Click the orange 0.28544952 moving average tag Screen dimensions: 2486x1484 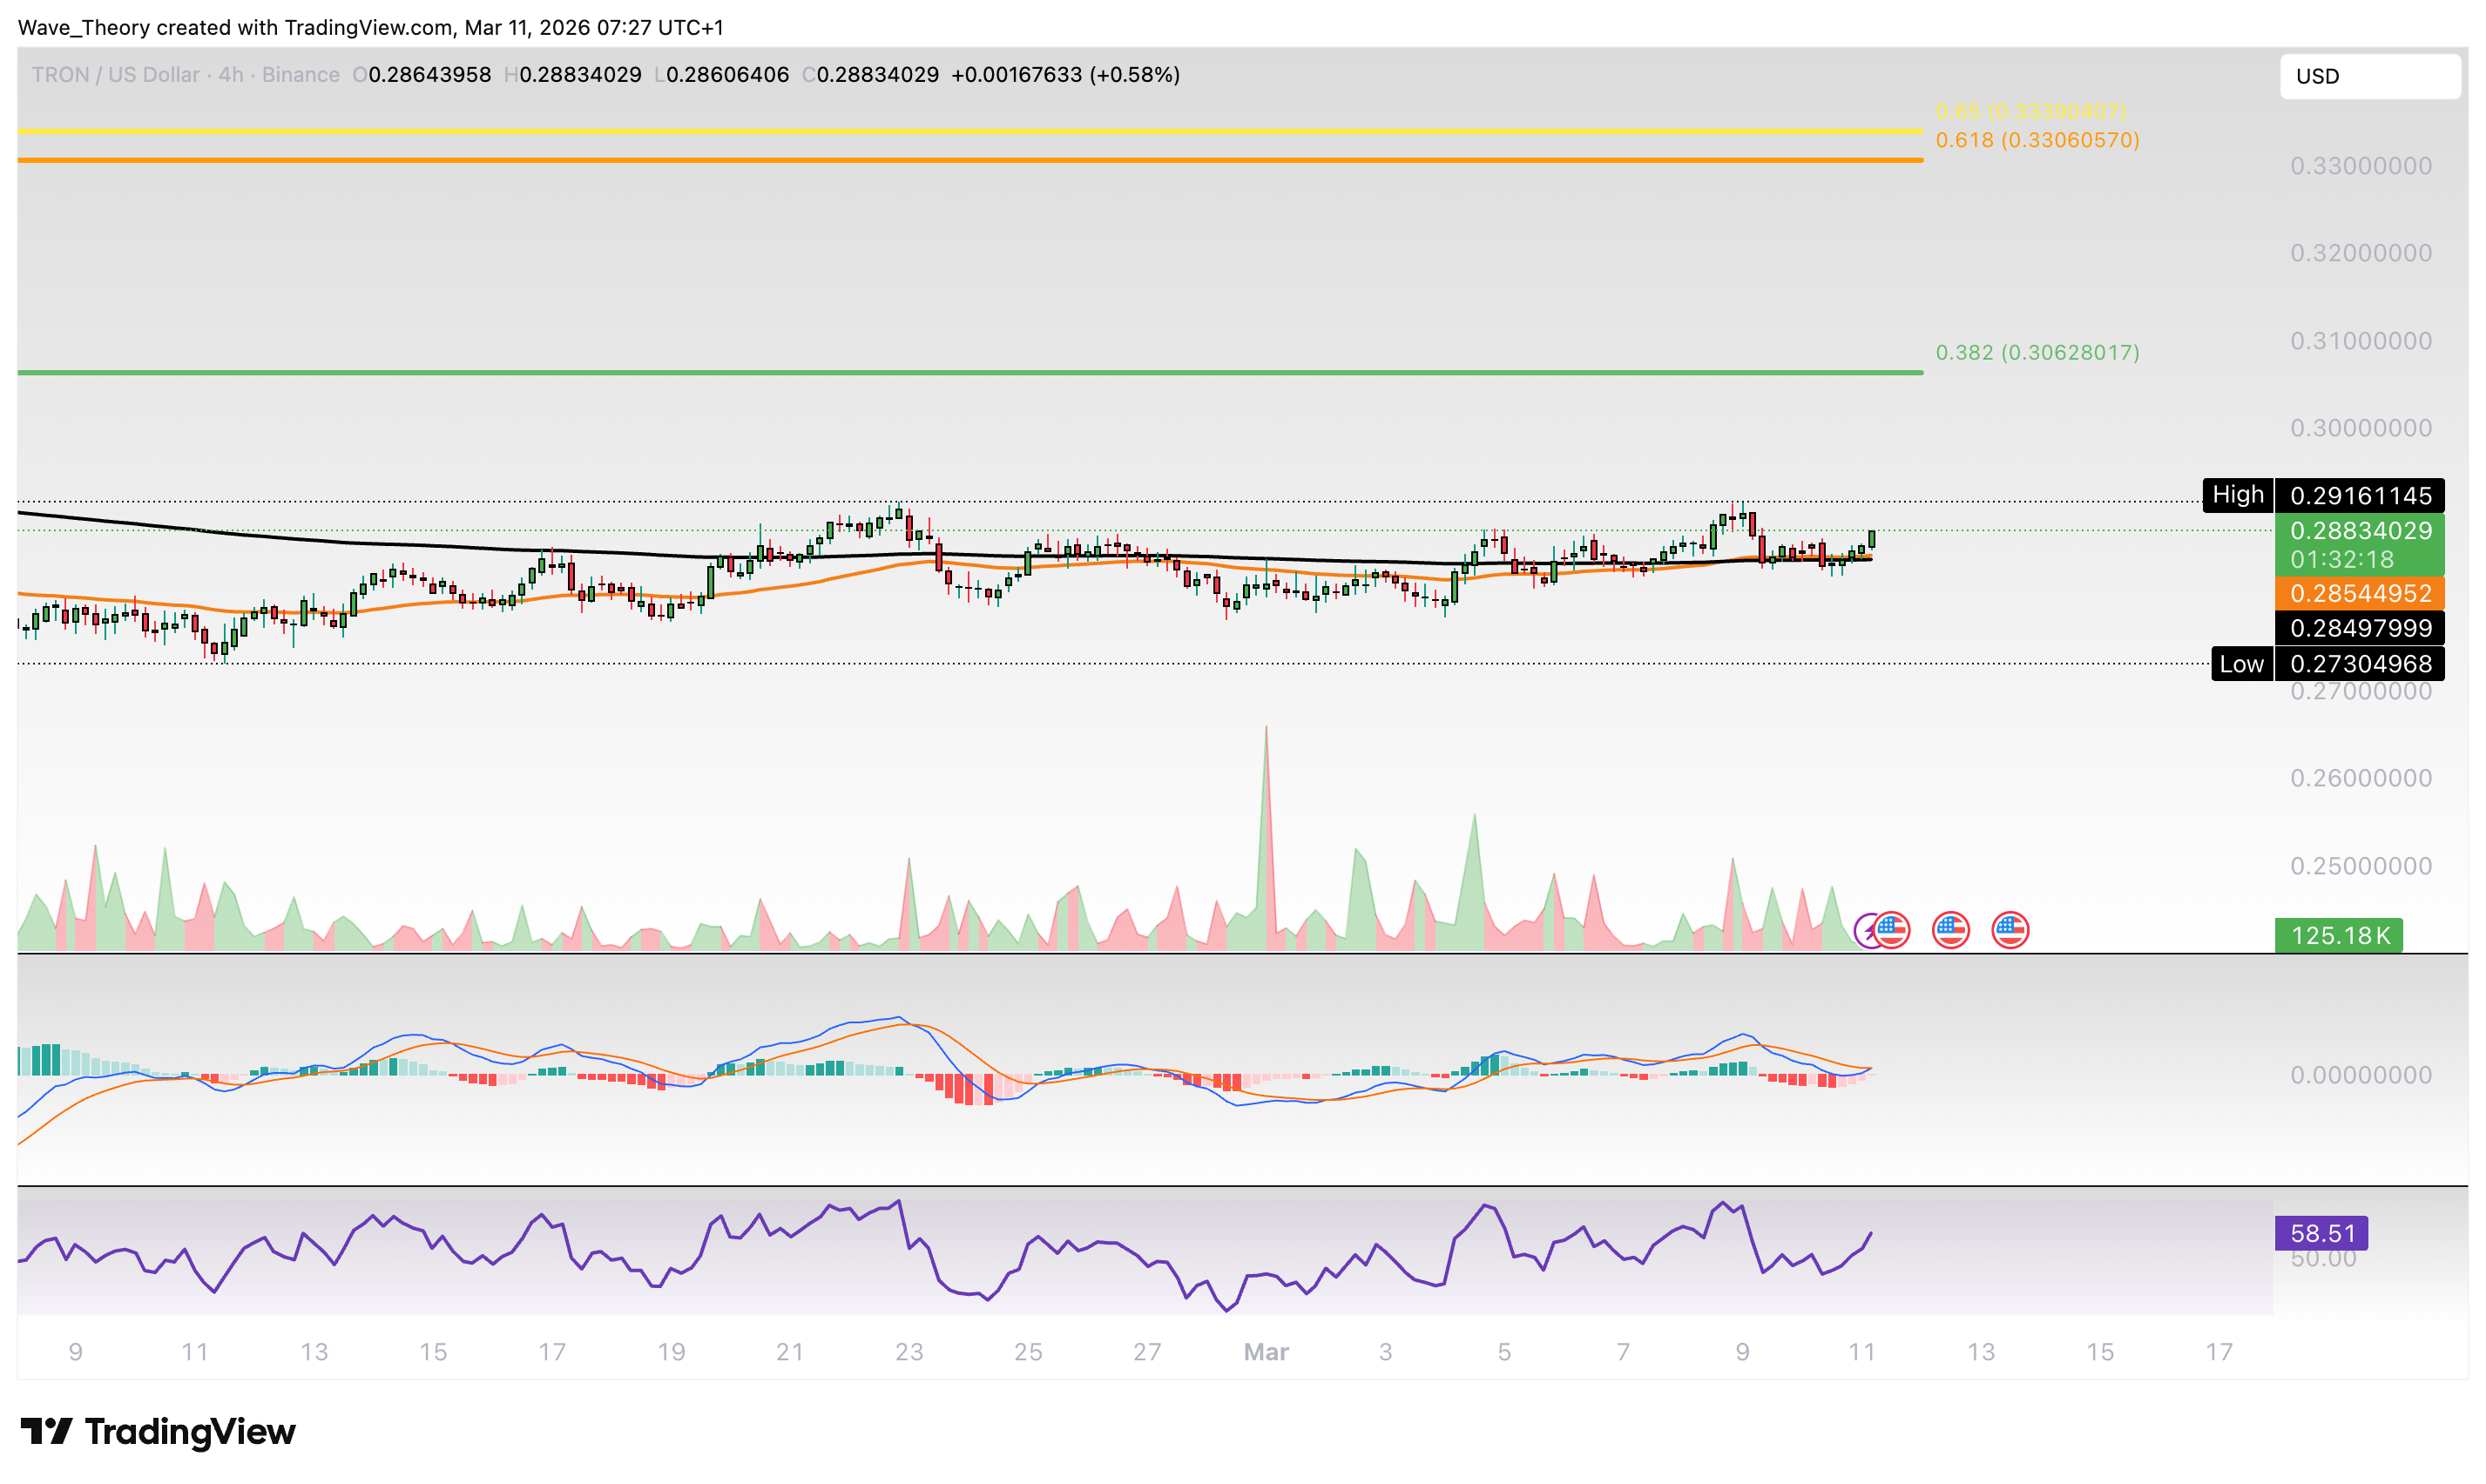[x=2359, y=593]
